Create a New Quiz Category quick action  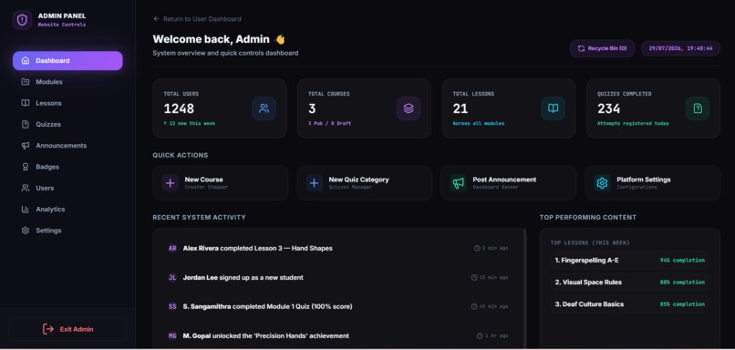(364, 183)
